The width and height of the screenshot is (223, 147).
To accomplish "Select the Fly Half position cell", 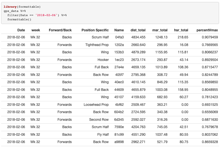I will tap(102, 135).
